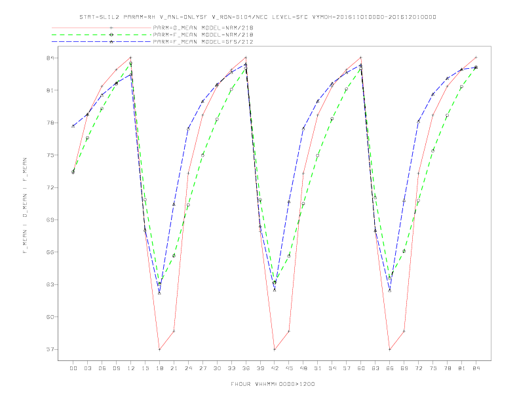Click green circle data point at hour 03
The height and width of the screenshot is (401, 519).
pos(87,138)
